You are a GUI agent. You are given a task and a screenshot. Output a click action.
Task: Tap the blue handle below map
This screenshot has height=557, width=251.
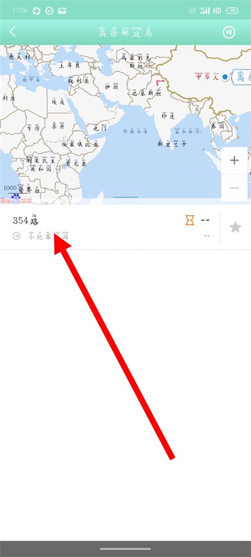coord(125,197)
